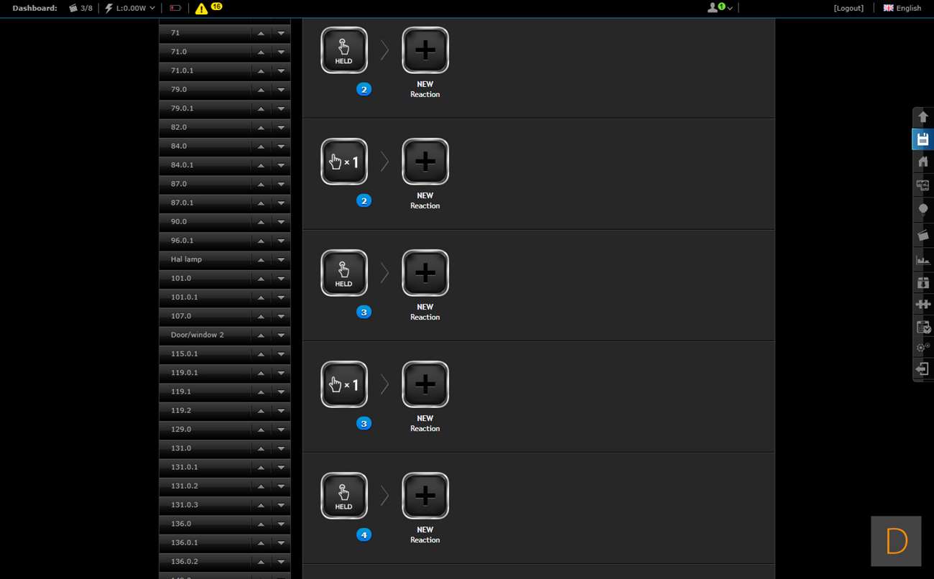Open the light bulb icon in sidebar

tap(923, 209)
